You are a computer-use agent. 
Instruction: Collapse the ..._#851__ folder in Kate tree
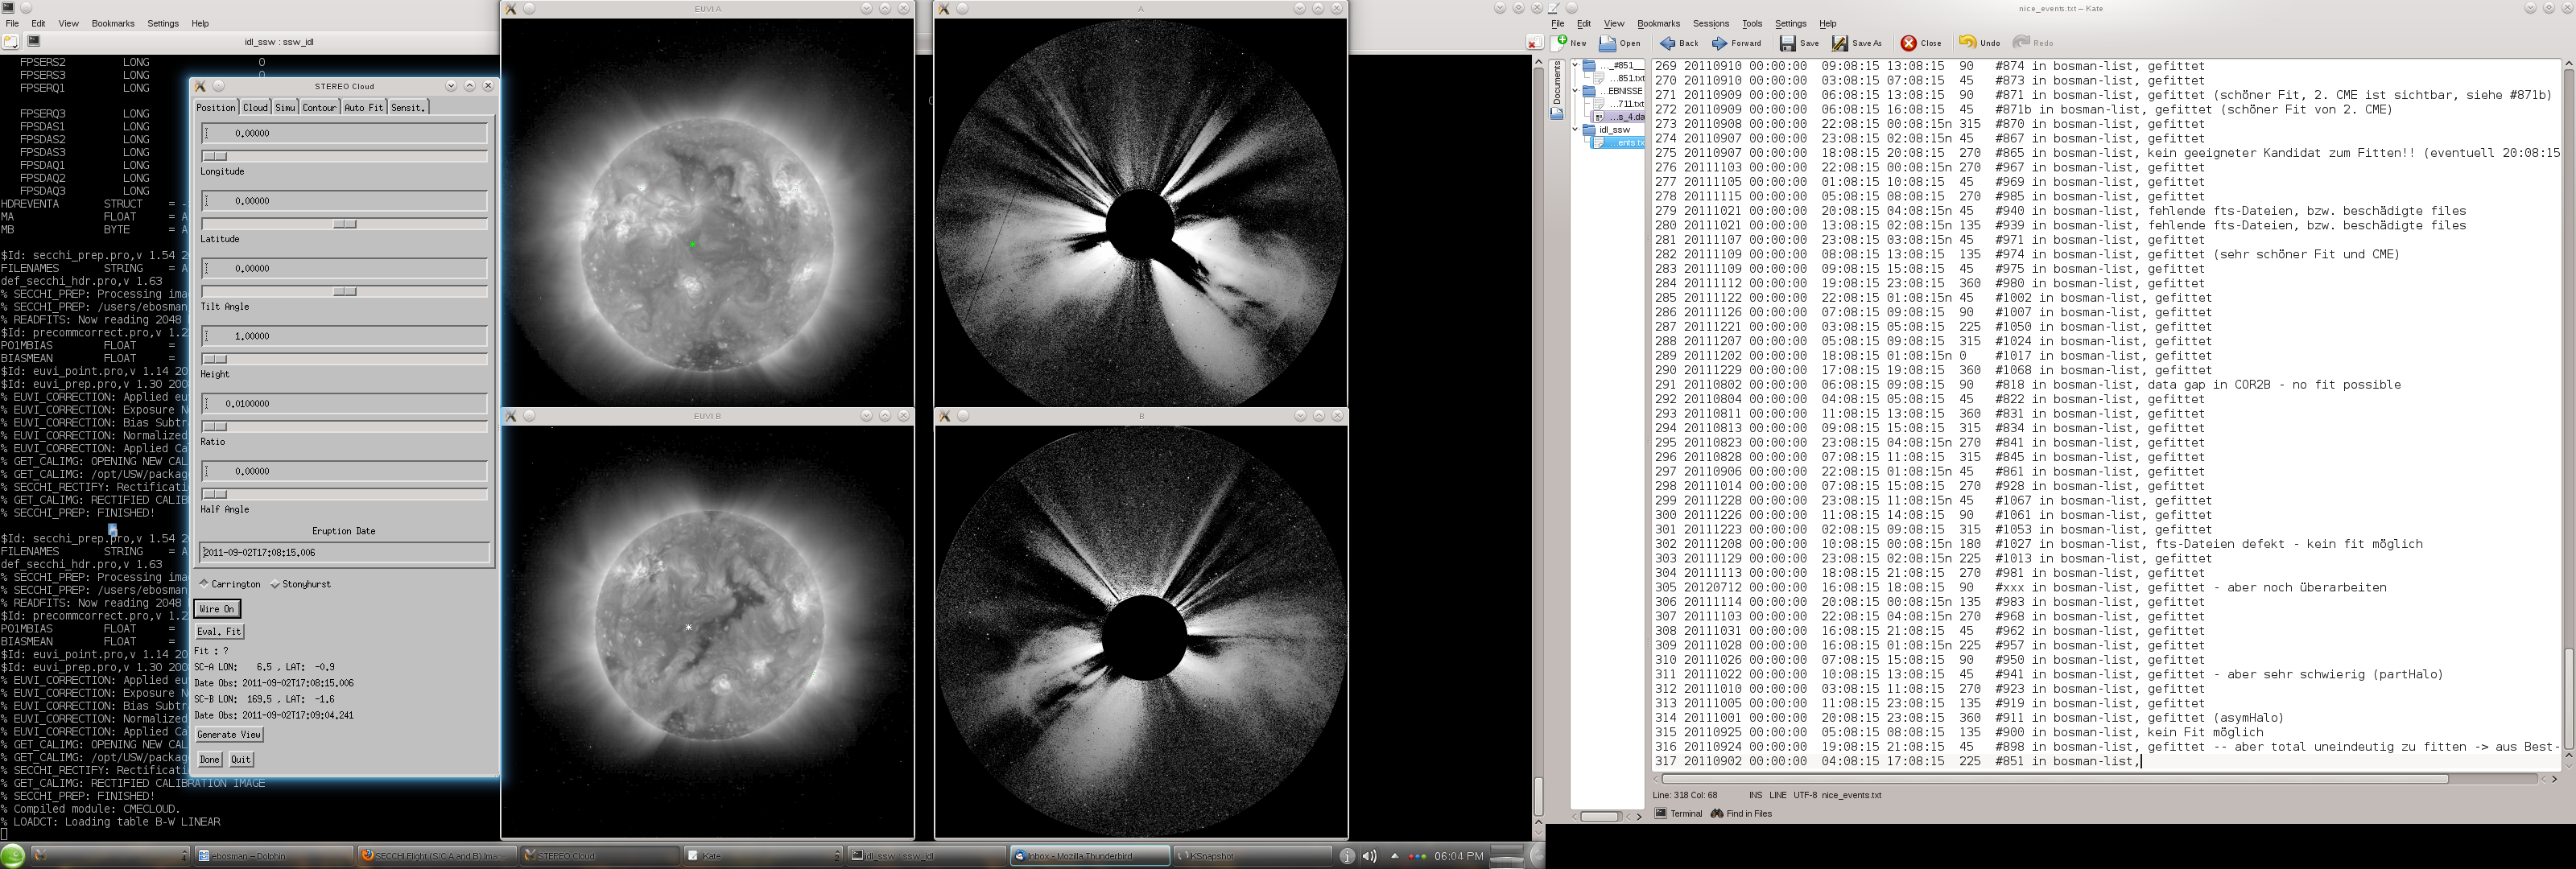pos(1576,65)
